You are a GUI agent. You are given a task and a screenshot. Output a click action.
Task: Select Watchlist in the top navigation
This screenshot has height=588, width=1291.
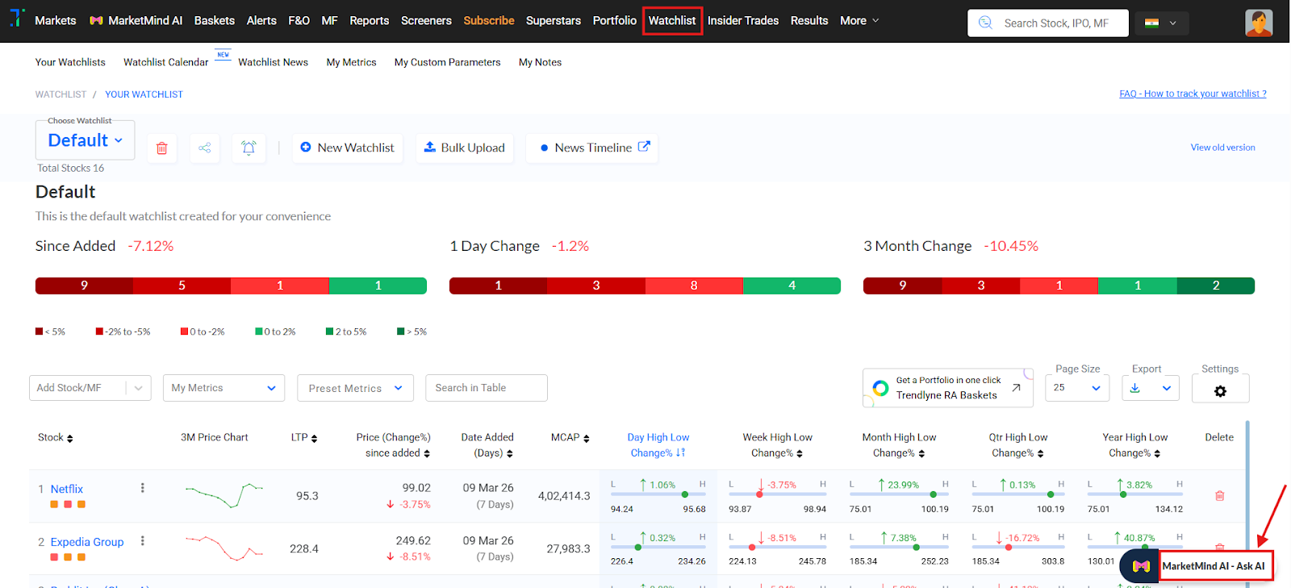click(672, 21)
